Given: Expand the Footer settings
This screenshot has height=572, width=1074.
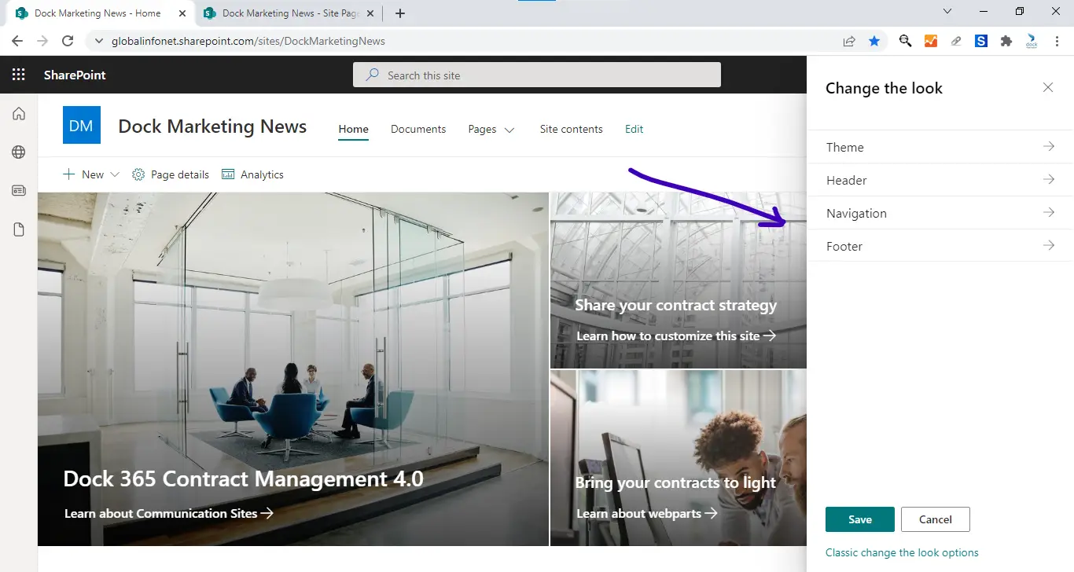Looking at the screenshot, I should [940, 246].
